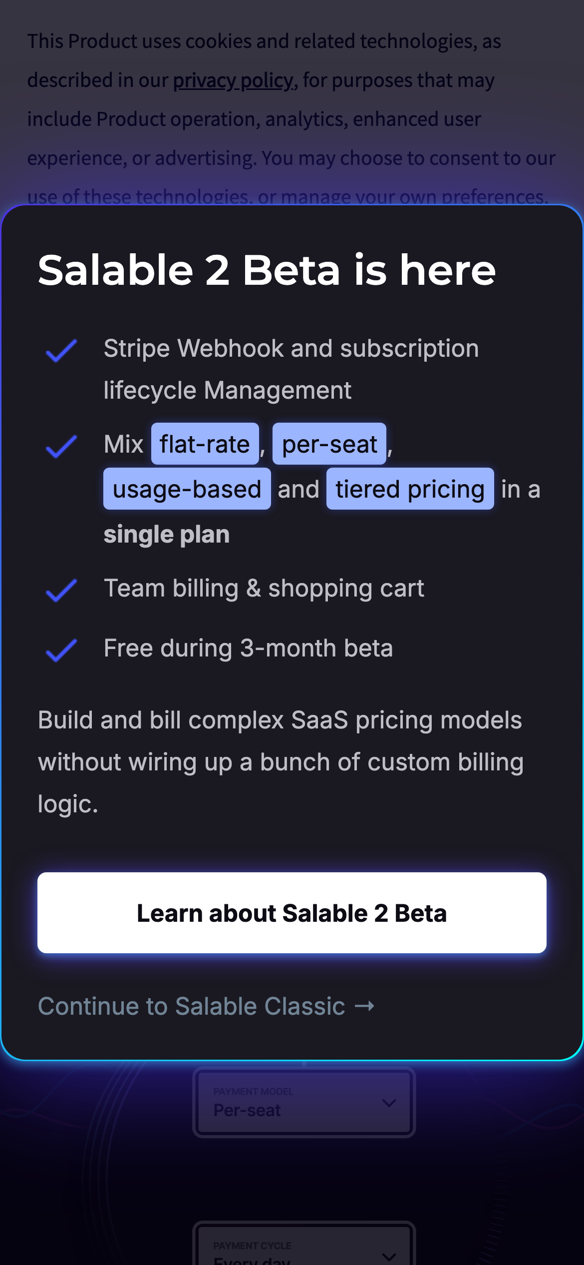Click the arrow icon after Salable Classic
584x1265 pixels.
pyautogui.click(x=364, y=1006)
